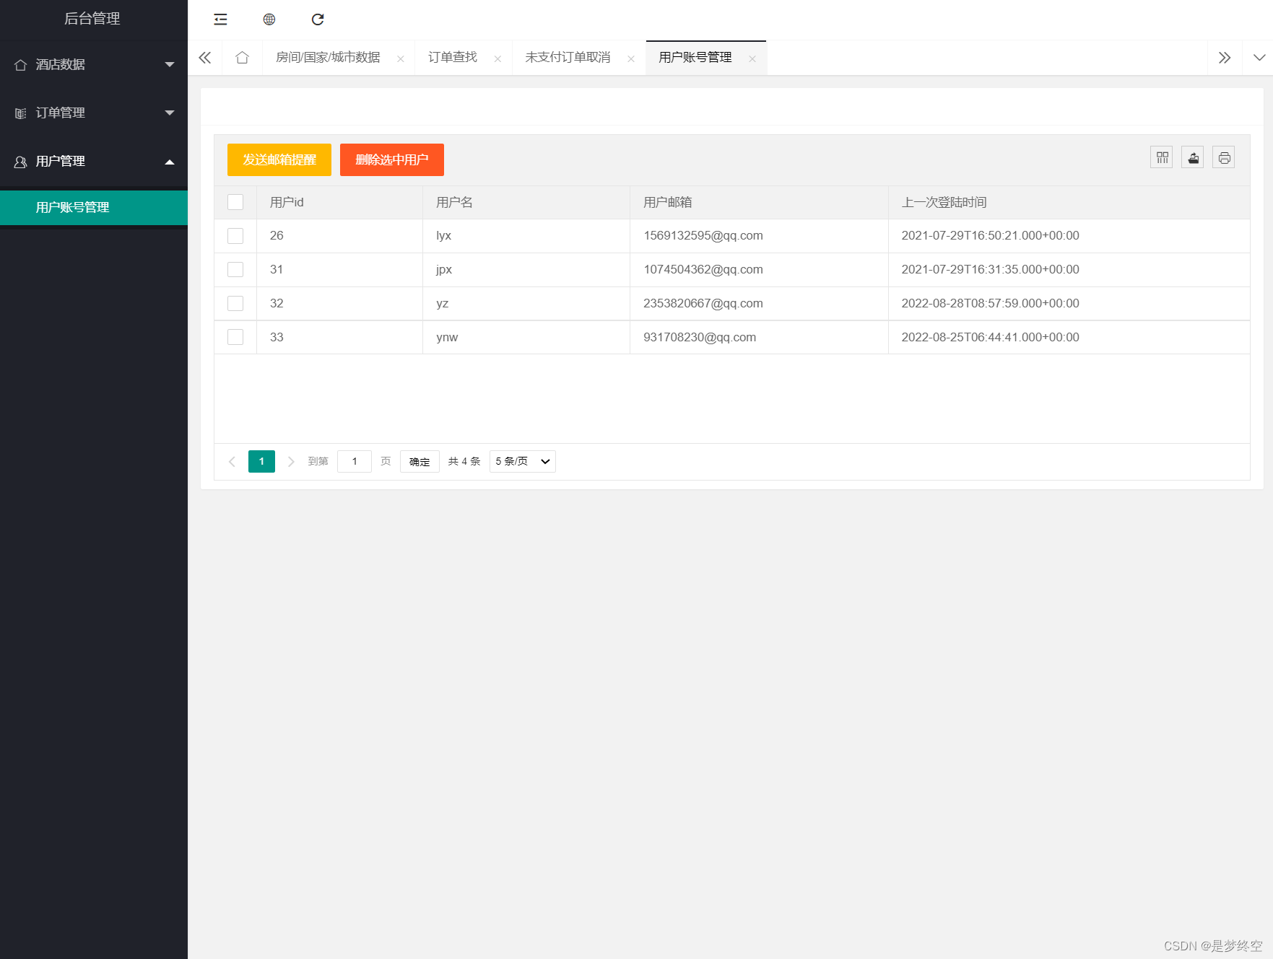Image resolution: width=1273 pixels, height=959 pixels.
Task: Toggle the select-all header checkbox
Action: [235, 202]
